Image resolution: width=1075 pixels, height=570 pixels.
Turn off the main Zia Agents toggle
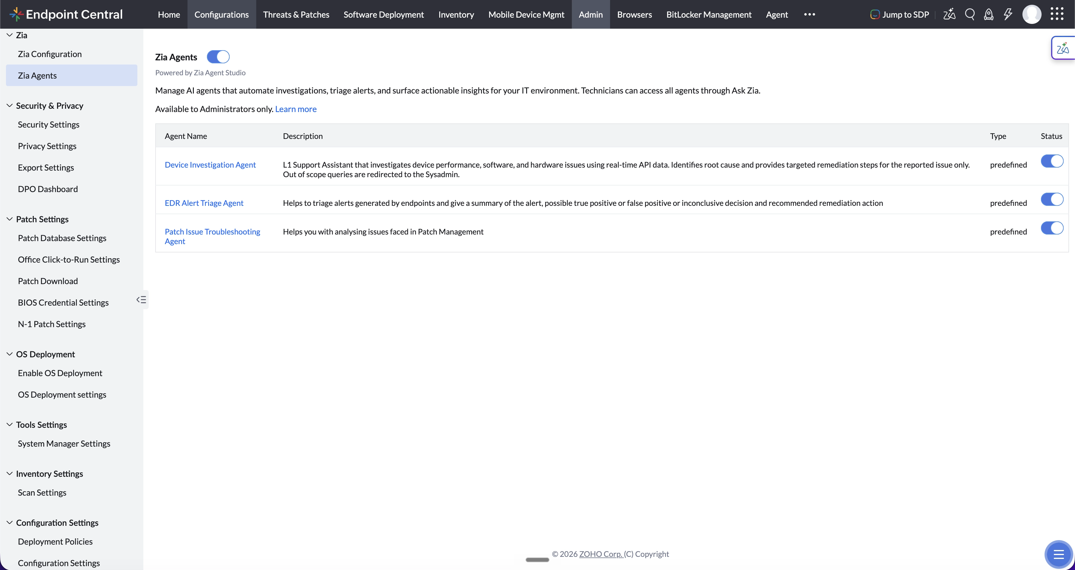click(218, 56)
